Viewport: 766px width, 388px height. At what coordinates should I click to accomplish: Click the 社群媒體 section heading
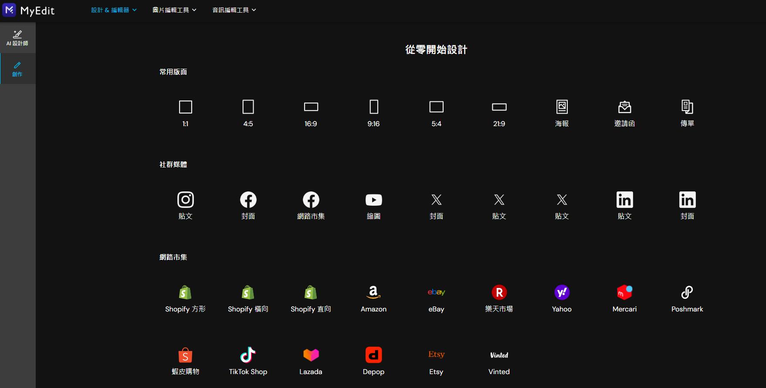(x=173, y=164)
